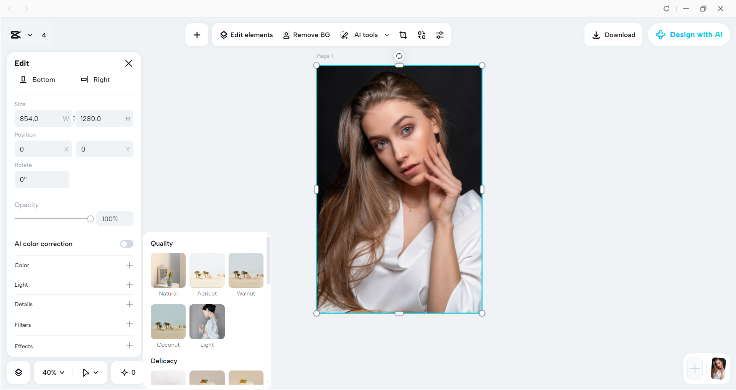
Task: Click the Remove BG tool
Action: pyautogui.click(x=306, y=35)
